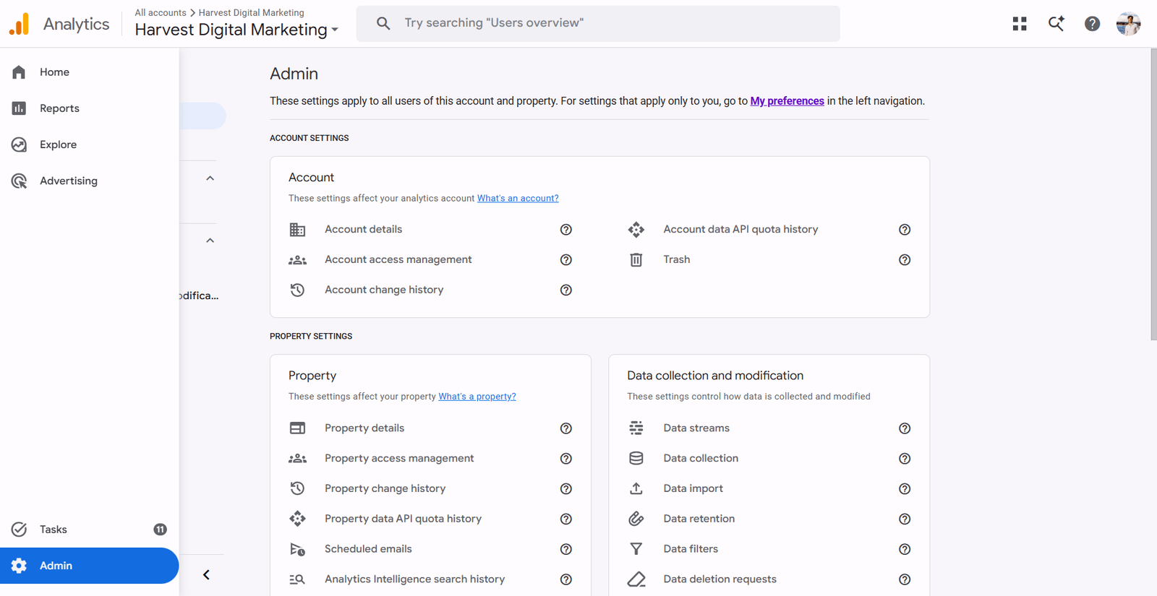Viewport: 1157px width, 596px height.
Task: Open Analytics Intelligence search history
Action: point(415,579)
